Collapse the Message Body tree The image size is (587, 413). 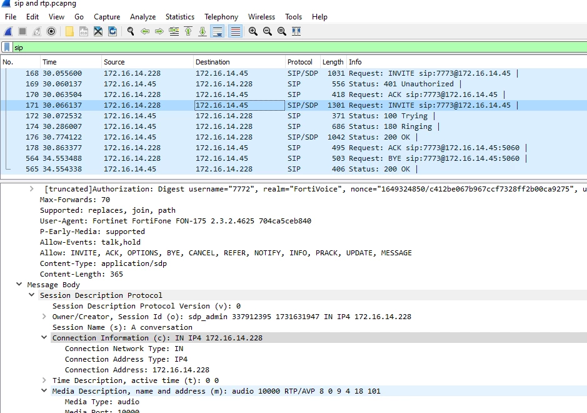pos(19,285)
